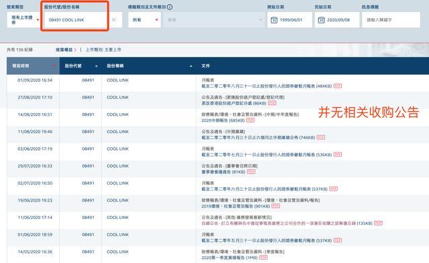Open June 30 2020 monthly return document link

265,189
